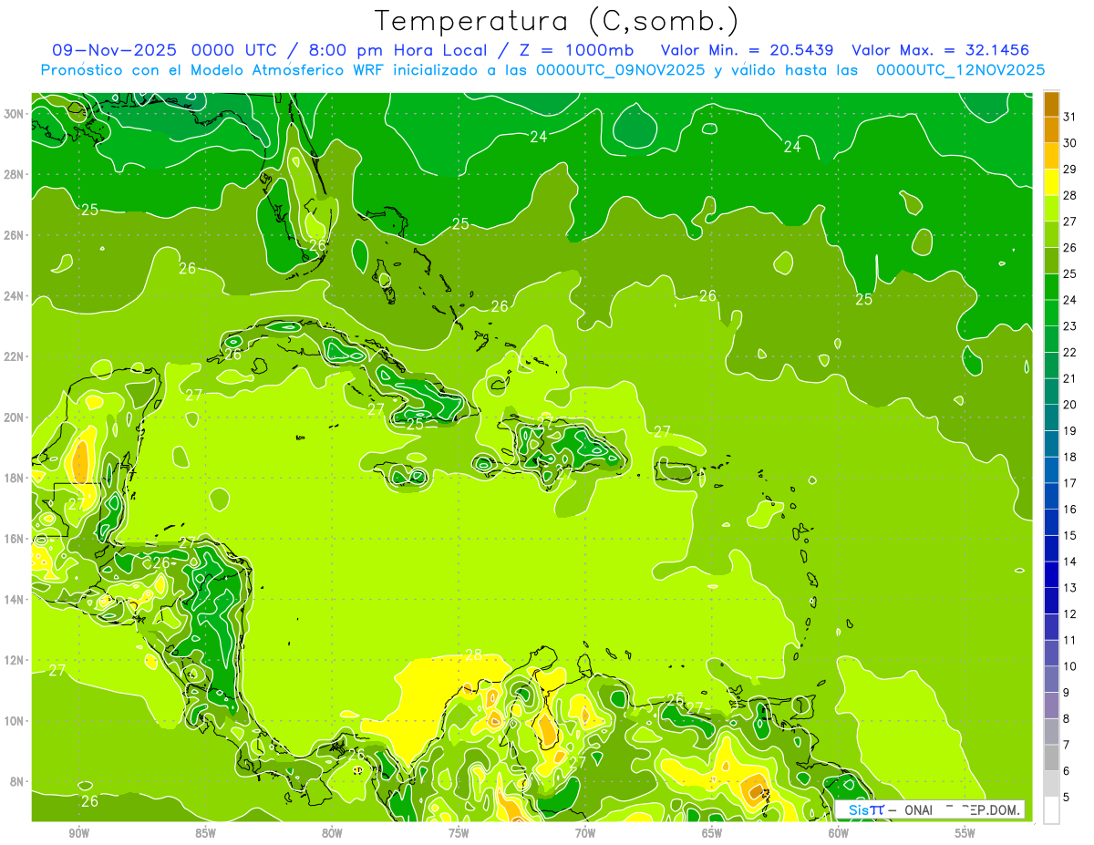Screen dimensions: 1094x845
Task: Click the 10N latitude axis label
Action: coord(14,721)
